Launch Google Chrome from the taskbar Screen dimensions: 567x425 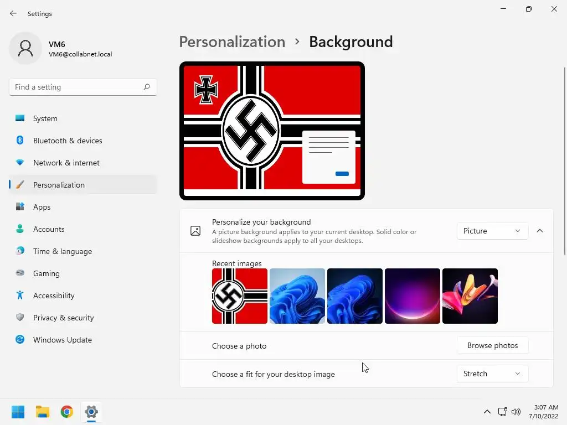pyautogui.click(x=67, y=412)
